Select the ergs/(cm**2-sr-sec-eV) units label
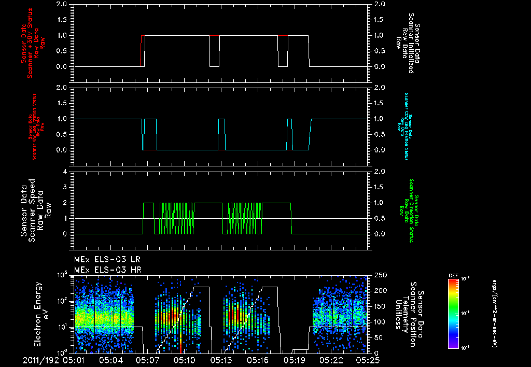Image resolution: width=531 pixels, height=367 pixels. pos(494,314)
